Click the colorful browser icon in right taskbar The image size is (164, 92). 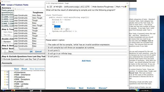(x=137, y=90)
